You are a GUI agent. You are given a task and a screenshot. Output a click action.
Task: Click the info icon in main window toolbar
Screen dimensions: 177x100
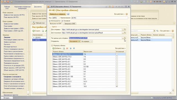(164, 2)
